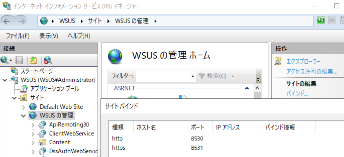Viewport: 344px width, 157px height.
Task: Go forward with the navigation forward arrow
Action: pyautogui.click(x=22, y=21)
